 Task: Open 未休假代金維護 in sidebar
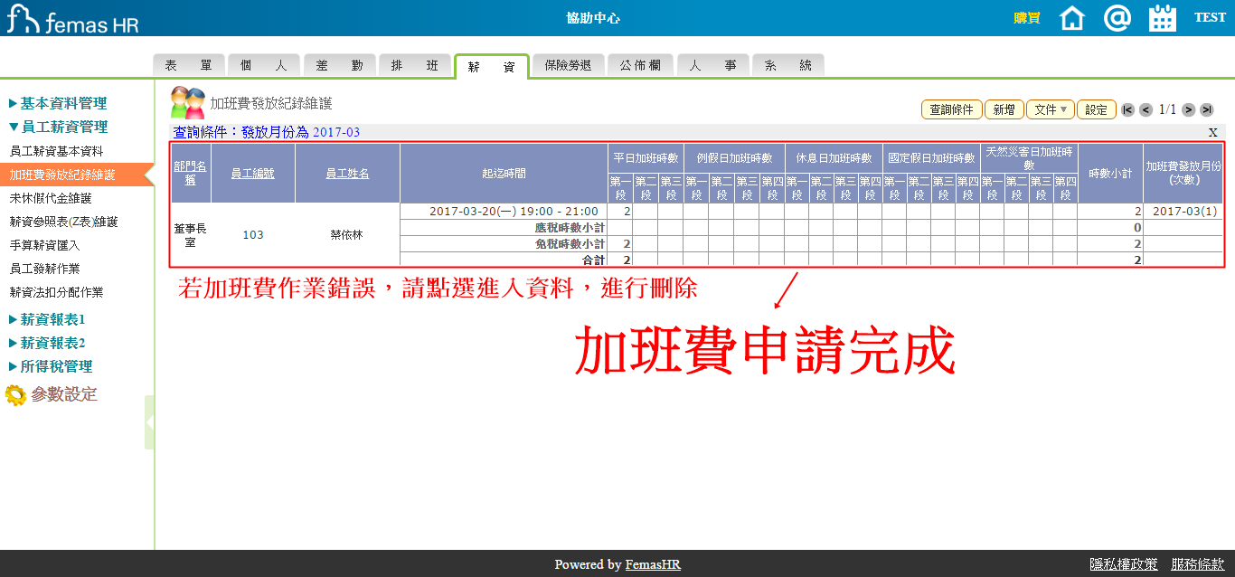pyautogui.click(x=50, y=198)
